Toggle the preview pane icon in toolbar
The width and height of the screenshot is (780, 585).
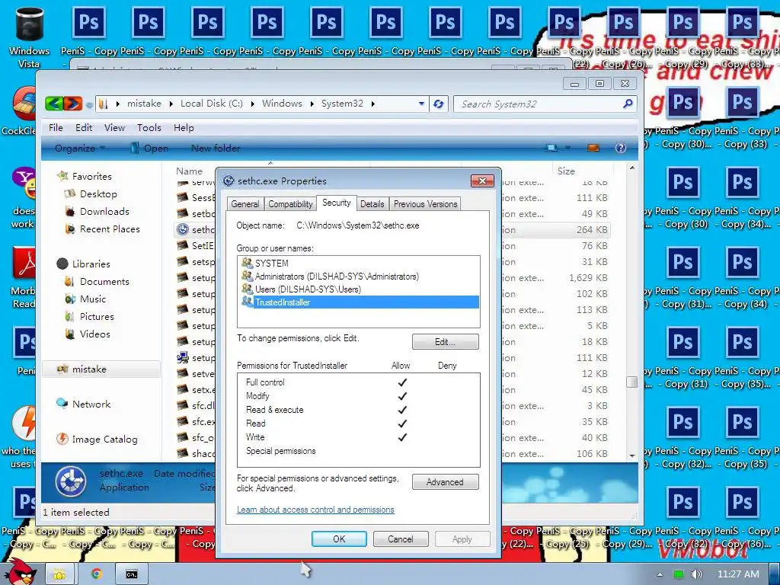[593, 148]
